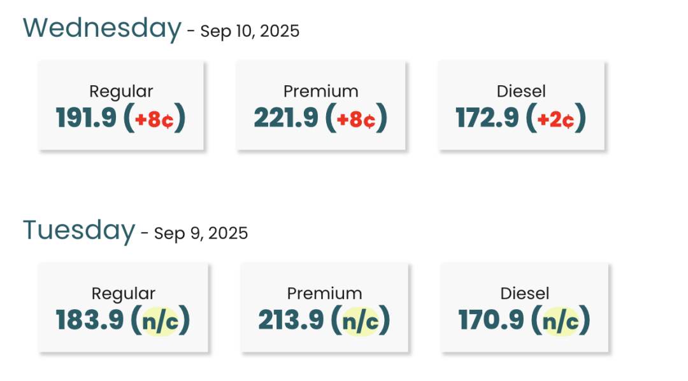The height and width of the screenshot is (381, 688).
Task: Click the highlighted n/c badge beside 183.9
Action: pyautogui.click(x=160, y=321)
